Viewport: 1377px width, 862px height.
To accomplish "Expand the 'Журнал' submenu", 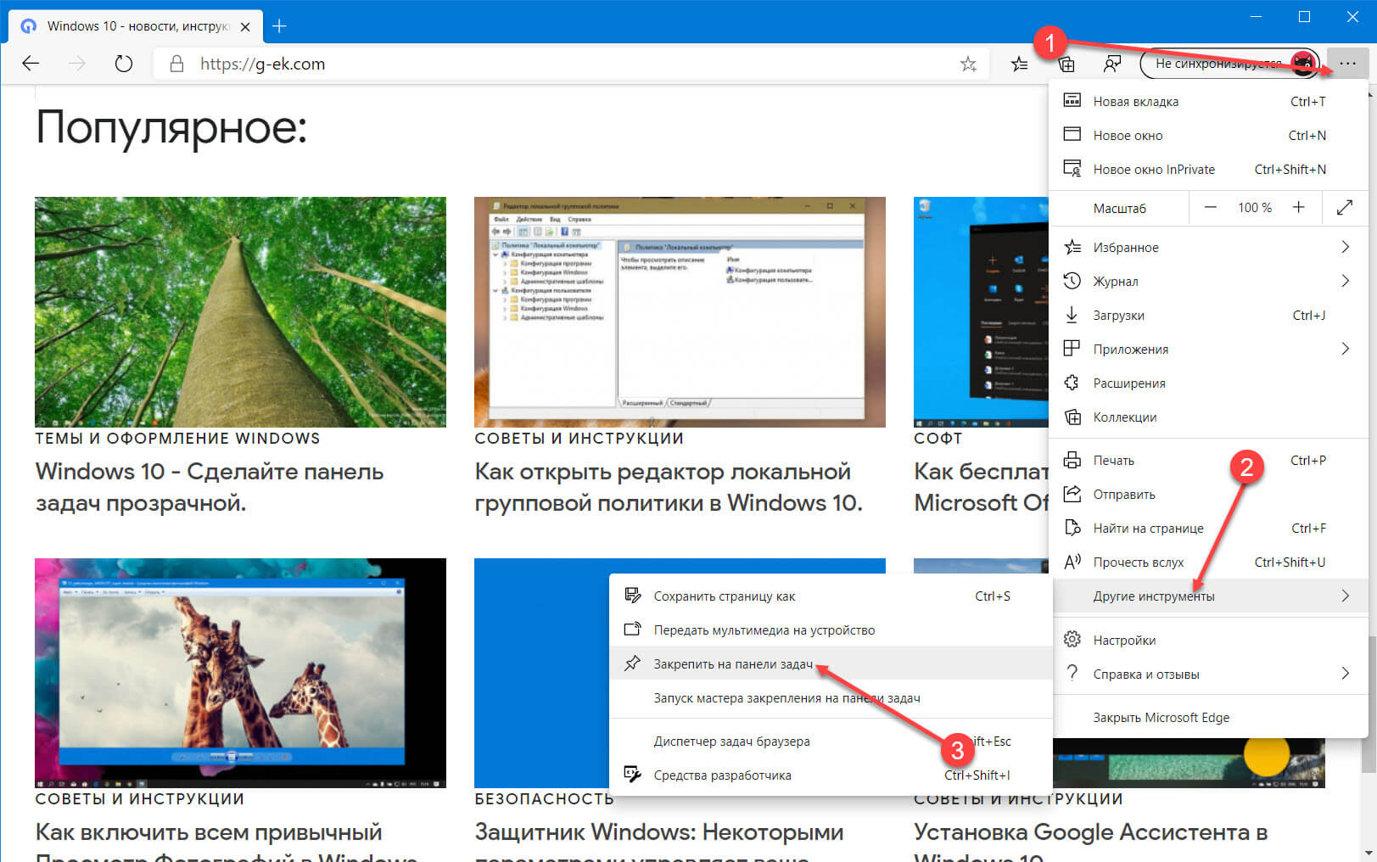I will pyautogui.click(x=1208, y=281).
